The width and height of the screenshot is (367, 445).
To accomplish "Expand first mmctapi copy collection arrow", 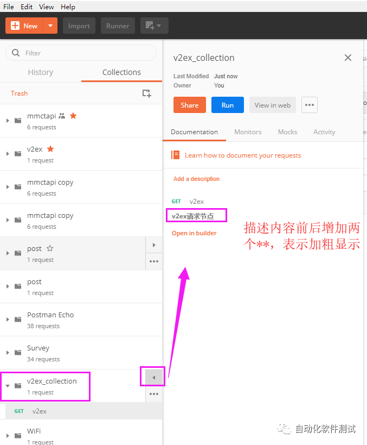I will click(x=8, y=187).
